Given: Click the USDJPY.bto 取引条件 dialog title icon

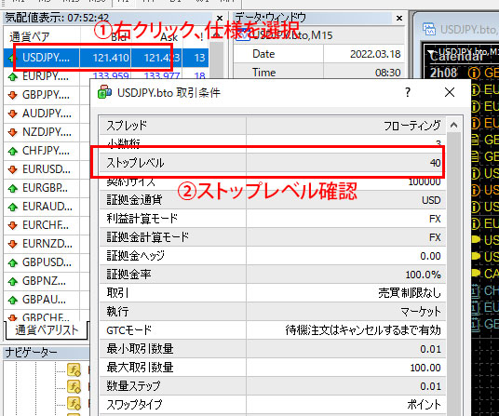Looking at the screenshot, I should pyautogui.click(x=104, y=92).
